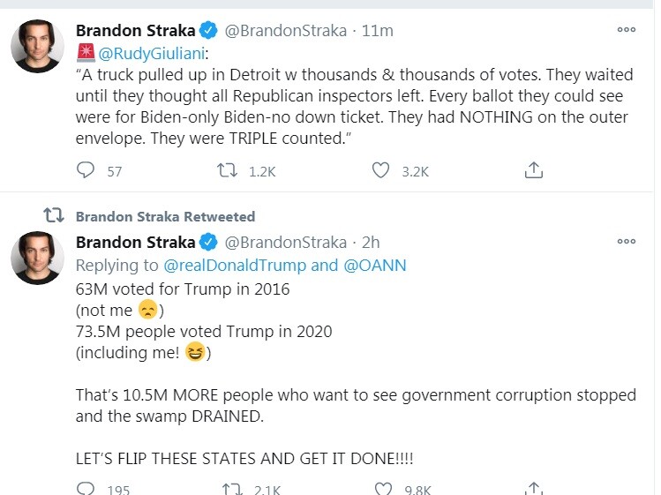Open the @RudyGiuliani mention link

click(x=146, y=51)
